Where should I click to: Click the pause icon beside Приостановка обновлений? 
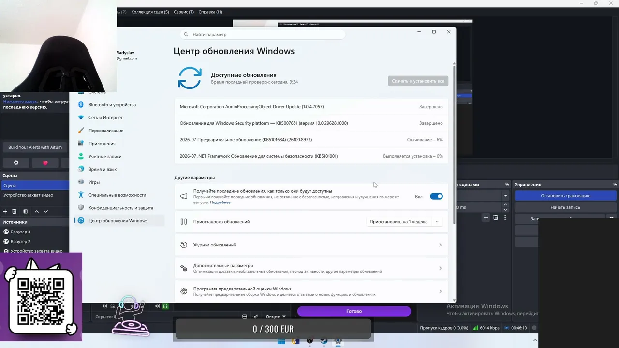pyautogui.click(x=184, y=222)
